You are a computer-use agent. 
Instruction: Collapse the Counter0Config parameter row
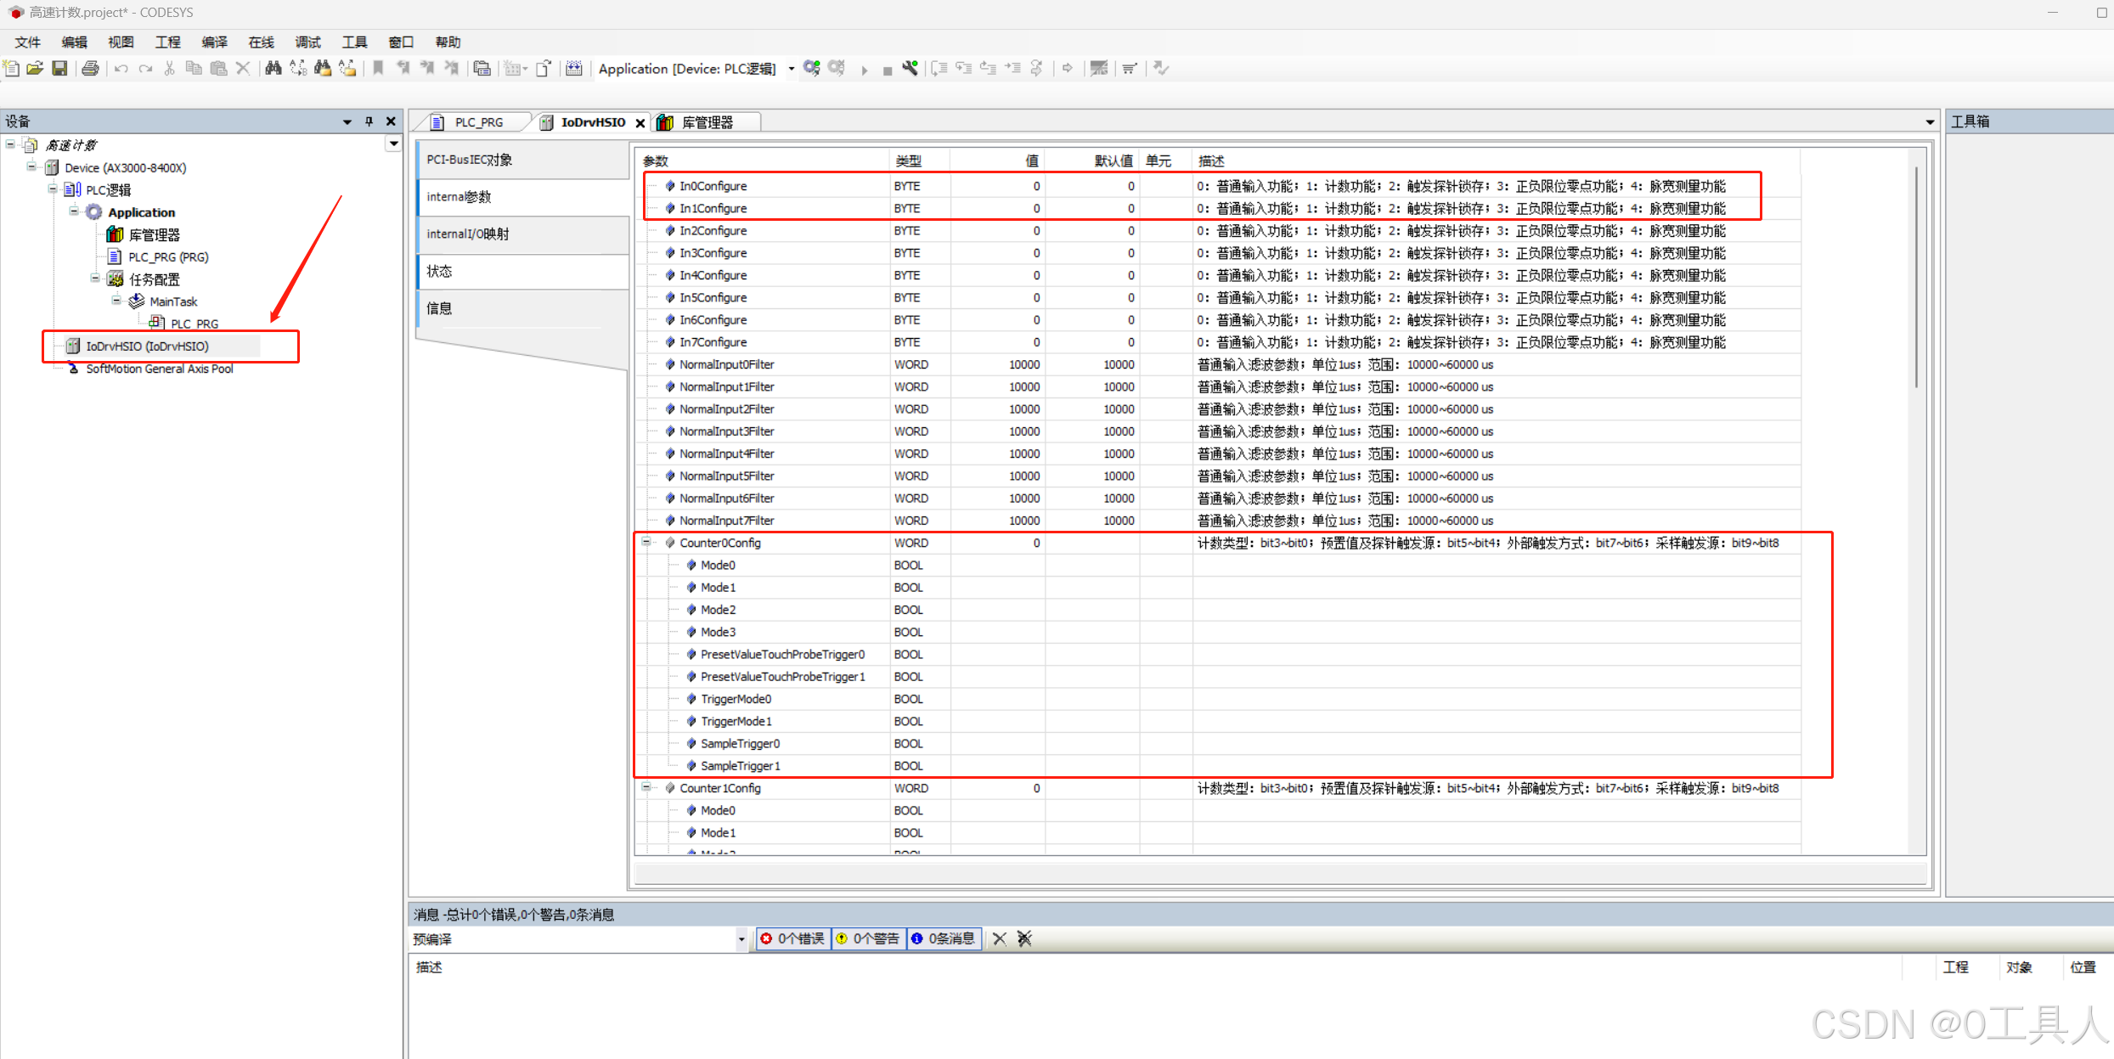[646, 542]
